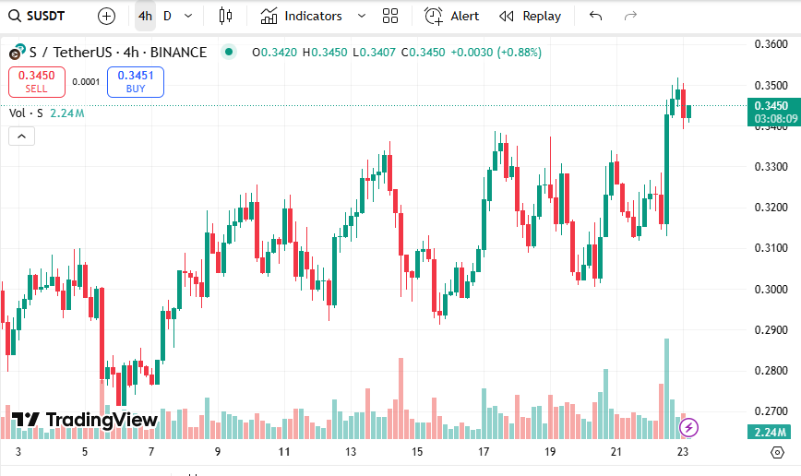Image resolution: width=801 pixels, height=476 pixels.
Task: Click the TradingView logo
Action: pyautogui.click(x=85, y=420)
